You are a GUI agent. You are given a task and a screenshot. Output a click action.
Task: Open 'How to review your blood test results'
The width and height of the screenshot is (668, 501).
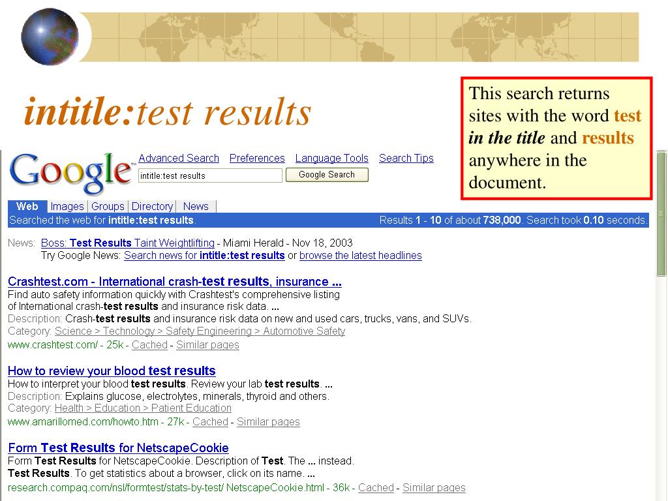coord(112,371)
